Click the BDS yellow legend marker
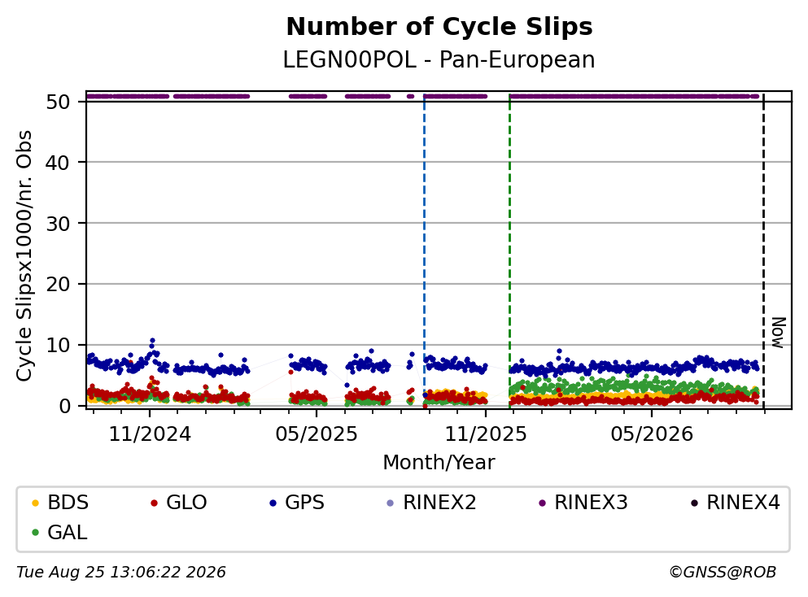The height and width of the screenshot is (597, 808). click(35, 503)
